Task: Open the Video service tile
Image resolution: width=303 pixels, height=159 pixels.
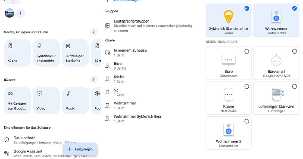Action: coord(46,101)
